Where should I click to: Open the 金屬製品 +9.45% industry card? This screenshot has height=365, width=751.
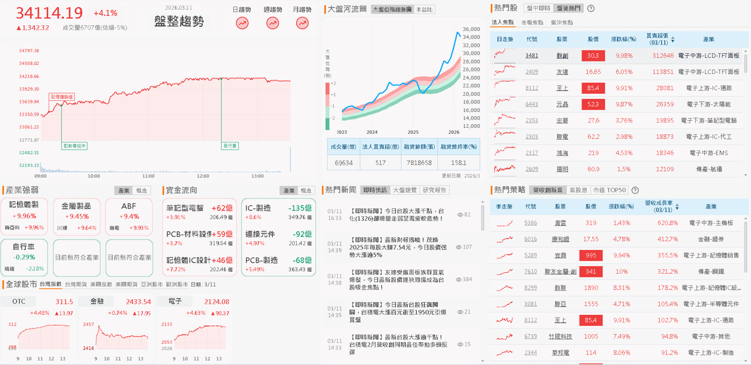77,216
